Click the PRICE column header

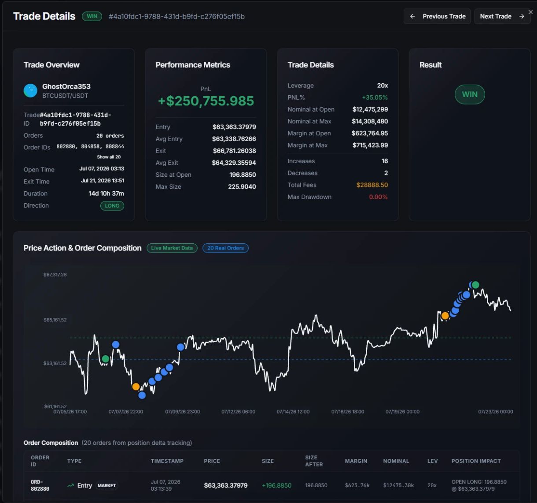pyautogui.click(x=212, y=461)
